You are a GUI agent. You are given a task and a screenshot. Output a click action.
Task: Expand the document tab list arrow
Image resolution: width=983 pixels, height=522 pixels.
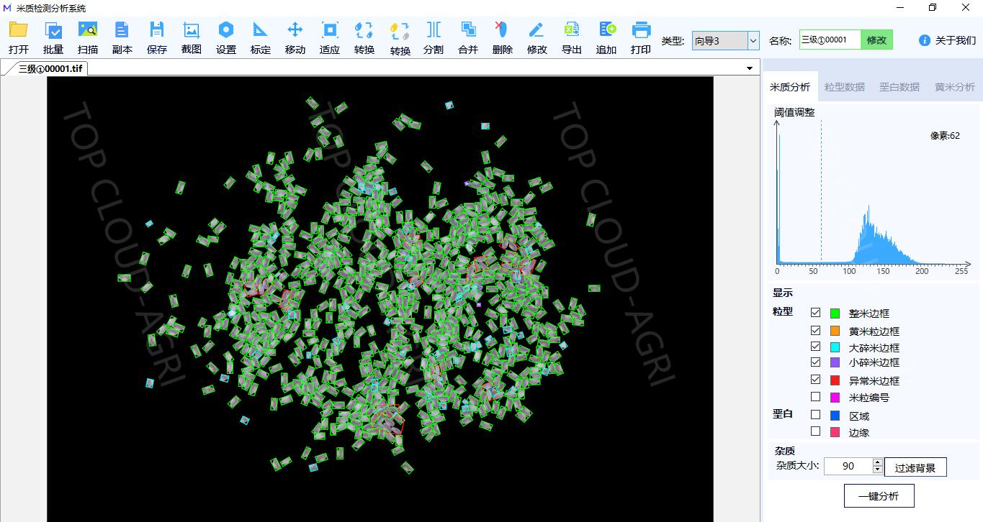(x=750, y=68)
